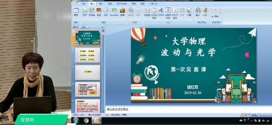The height and width of the screenshot is (125, 272).
Task: Insert date and time
Action: point(168,13)
